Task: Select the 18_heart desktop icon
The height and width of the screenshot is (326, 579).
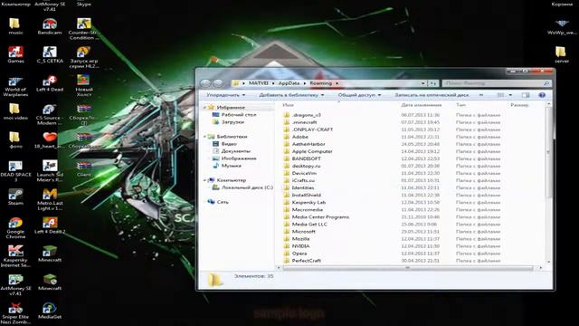Action: point(50,140)
